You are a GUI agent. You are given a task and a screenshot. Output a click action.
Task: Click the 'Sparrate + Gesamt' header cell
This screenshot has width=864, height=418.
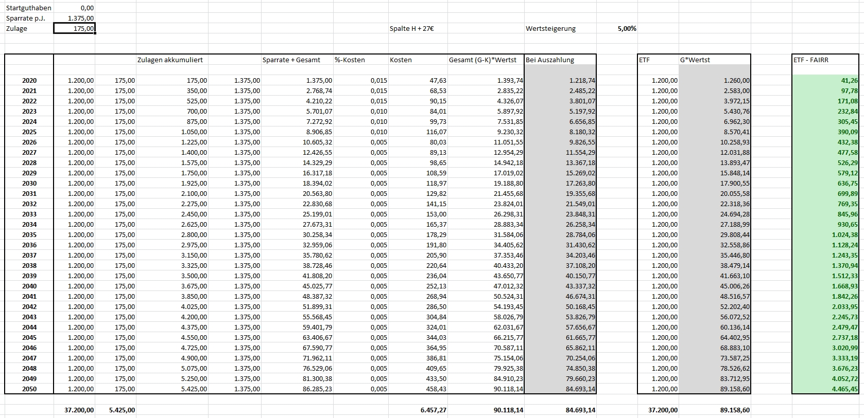(291, 60)
